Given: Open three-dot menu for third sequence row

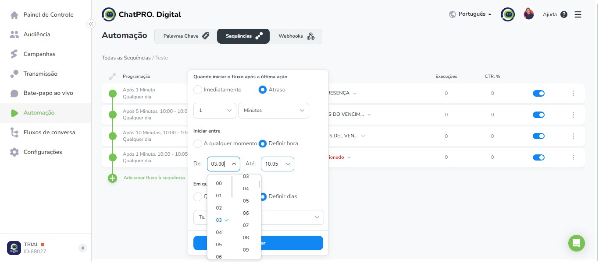Looking at the screenshot, I should coord(573,136).
